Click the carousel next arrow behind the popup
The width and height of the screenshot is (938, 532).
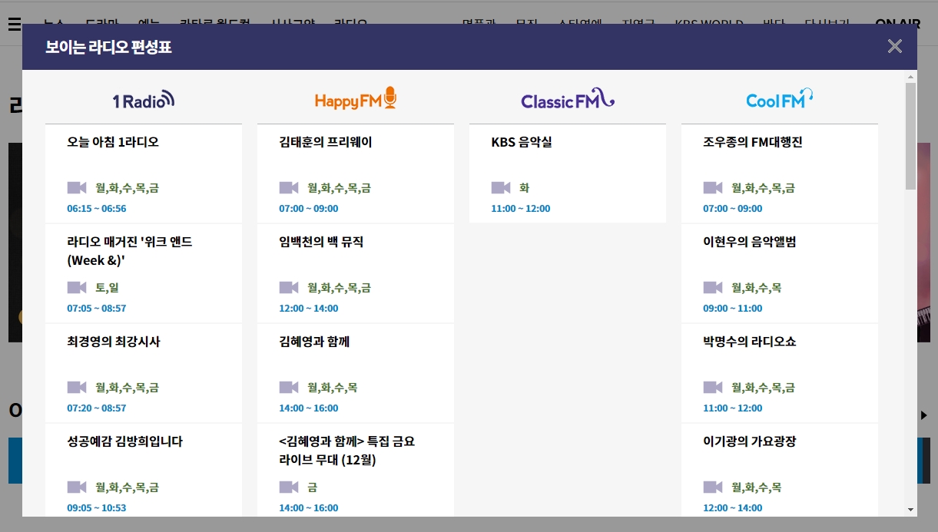(925, 415)
